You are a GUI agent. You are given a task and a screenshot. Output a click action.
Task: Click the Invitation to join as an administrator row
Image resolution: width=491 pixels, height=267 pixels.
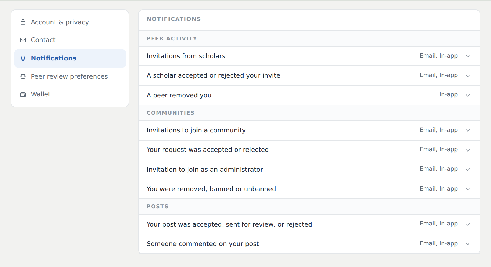click(x=309, y=170)
